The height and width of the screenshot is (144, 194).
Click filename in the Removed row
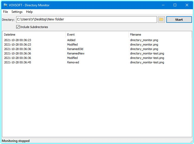(147, 62)
